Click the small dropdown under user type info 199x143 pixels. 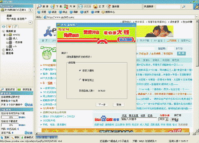30,22
